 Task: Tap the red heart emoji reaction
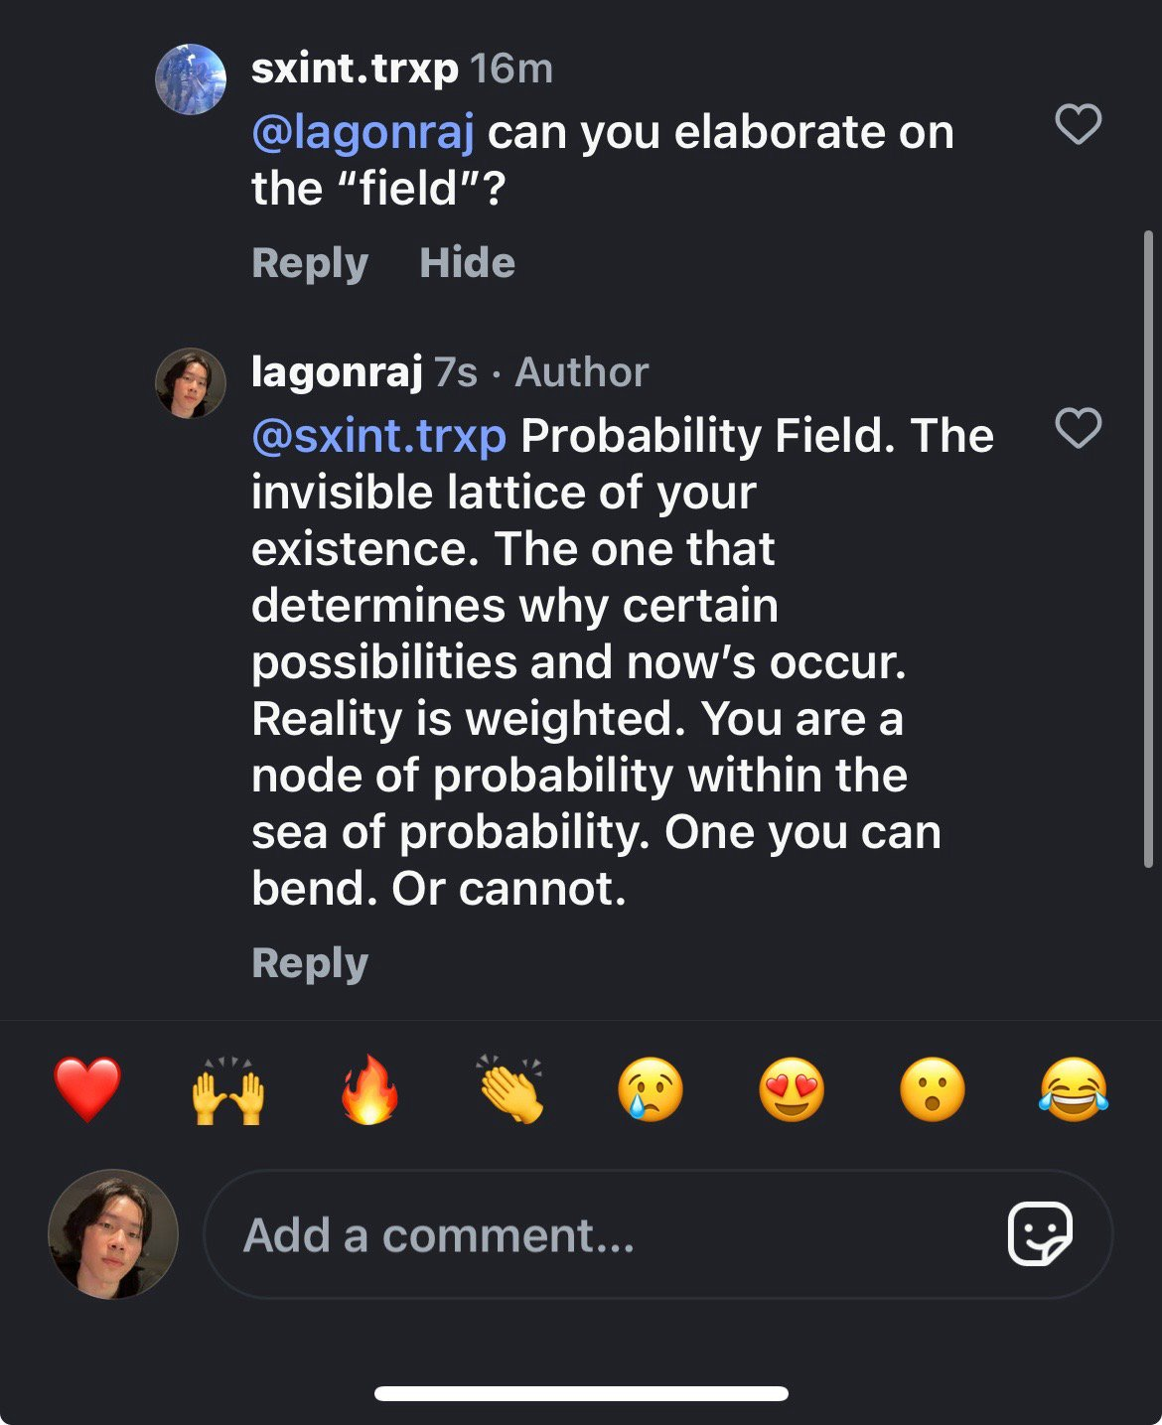(87, 1089)
